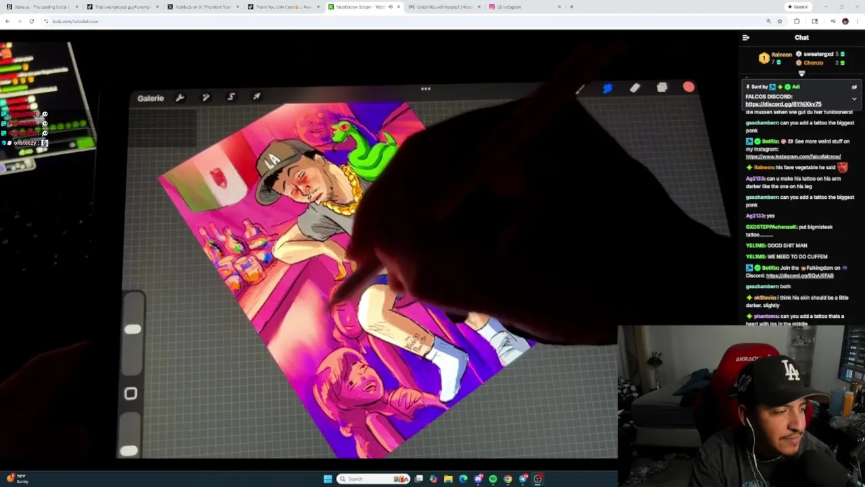The width and height of the screenshot is (865, 487).
Task: Tap the square modify button between sliders
Action: pyautogui.click(x=131, y=394)
